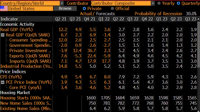Click the Real GDP YoY 12.2 value
200x112 pixels.
pos(63,30)
